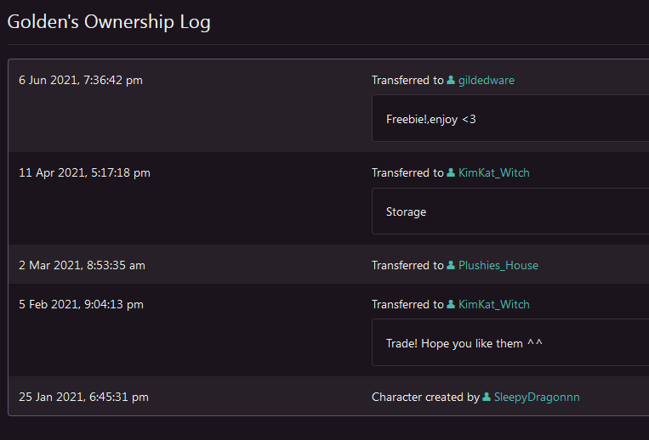The width and height of the screenshot is (649, 440).
Task: Click the user icon before SleepyDragonnn
Action: (487, 398)
